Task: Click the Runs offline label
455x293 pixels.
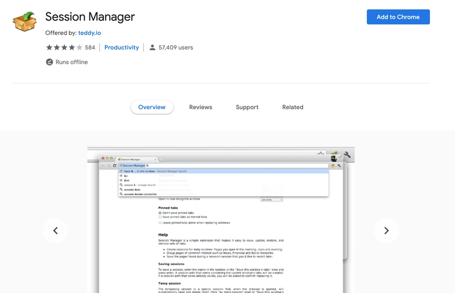Action: point(72,62)
